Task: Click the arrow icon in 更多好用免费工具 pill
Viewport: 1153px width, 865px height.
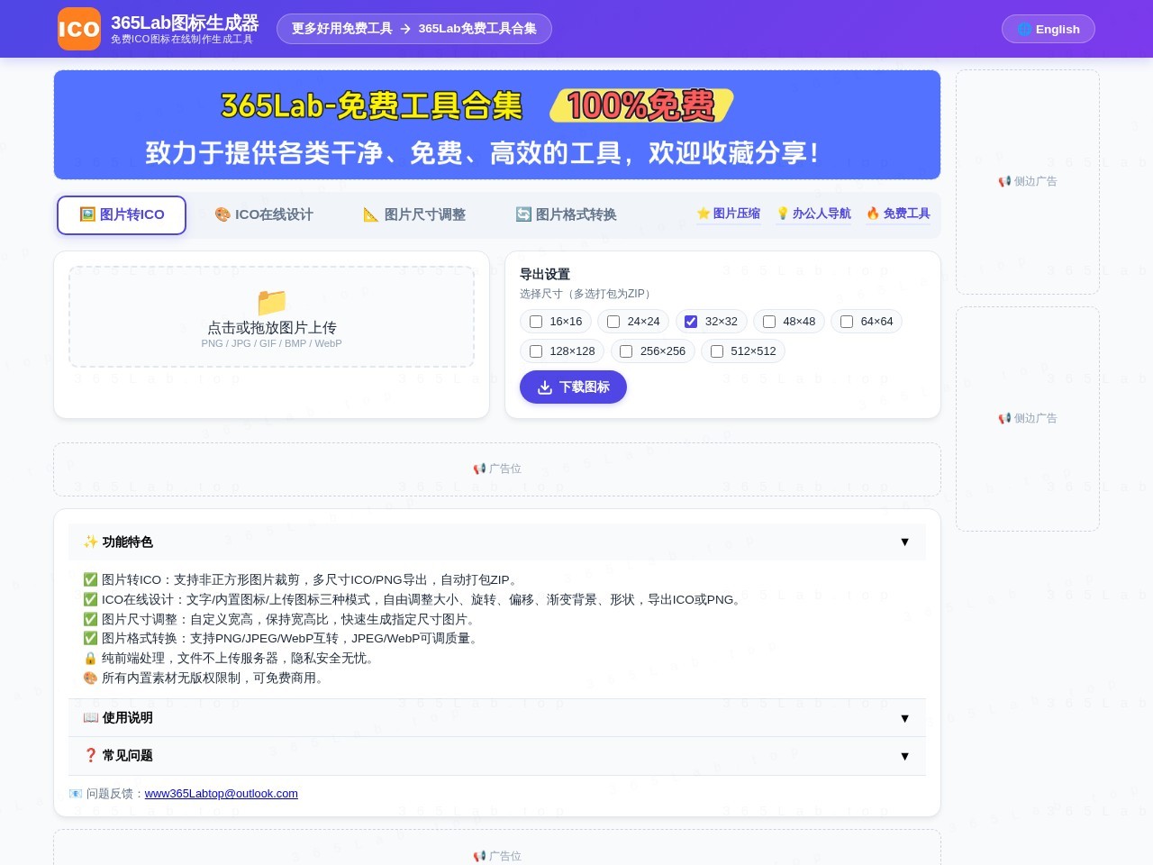Action: coord(405,29)
